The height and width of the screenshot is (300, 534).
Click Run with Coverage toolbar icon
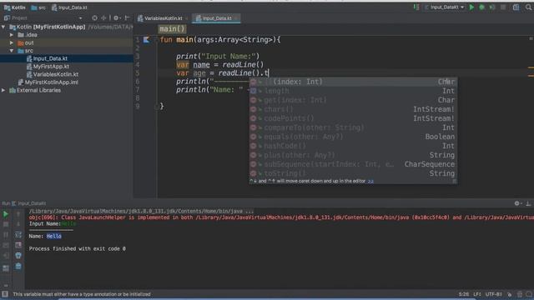[x=492, y=7]
